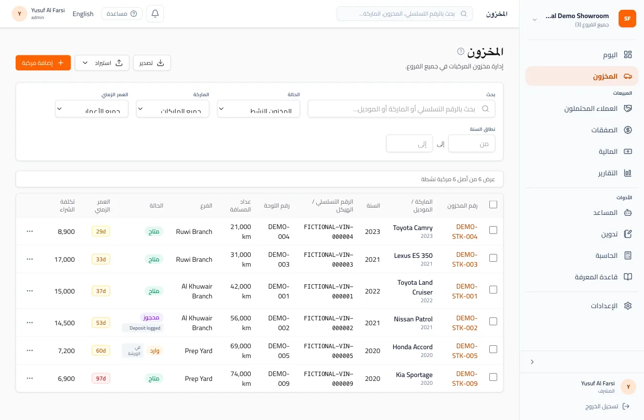Open the three-dot menu for Kia Sportage row

[30, 378]
